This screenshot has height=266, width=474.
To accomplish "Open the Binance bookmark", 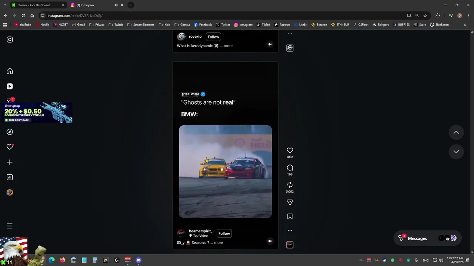I will [319, 25].
